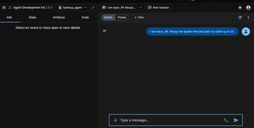
Task: Start a voice call with green phone icon
Action: click(x=226, y=120)
